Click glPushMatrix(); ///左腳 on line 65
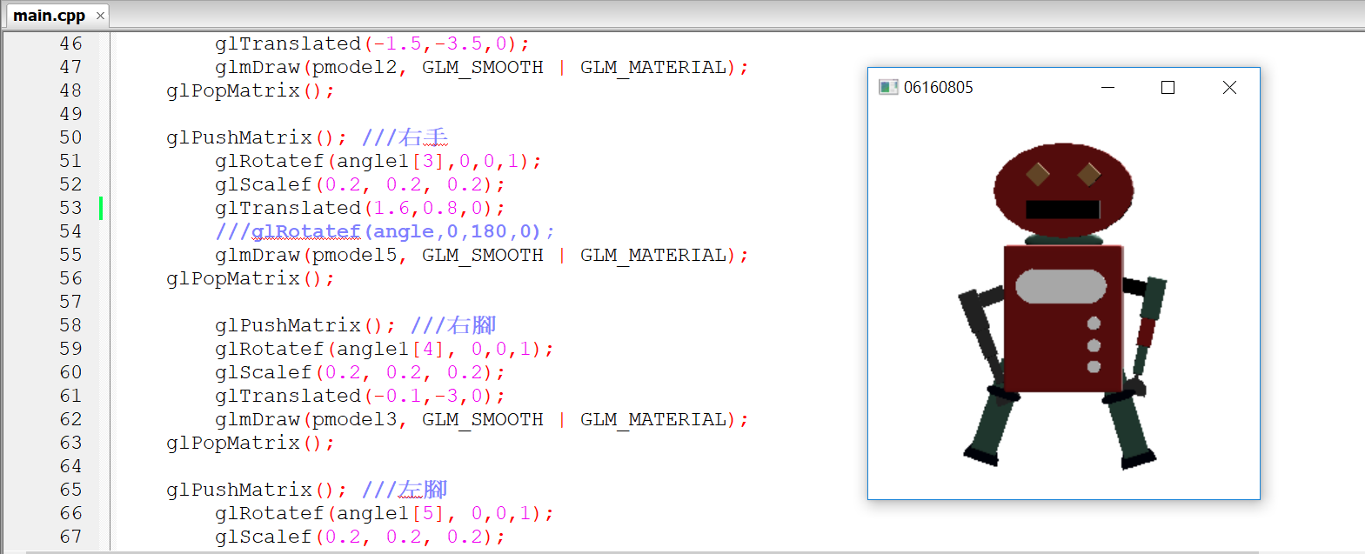 coord(307,490)
